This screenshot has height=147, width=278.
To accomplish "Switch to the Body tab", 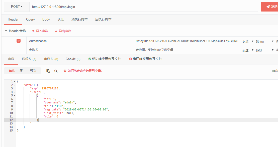I will [x=46, y=20].
